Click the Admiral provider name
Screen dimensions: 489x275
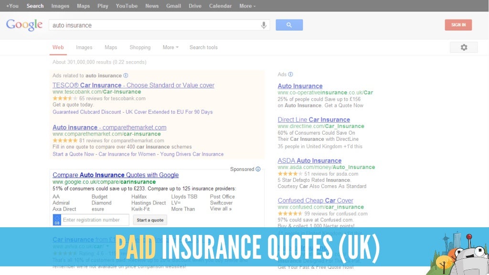pos(61,202)
